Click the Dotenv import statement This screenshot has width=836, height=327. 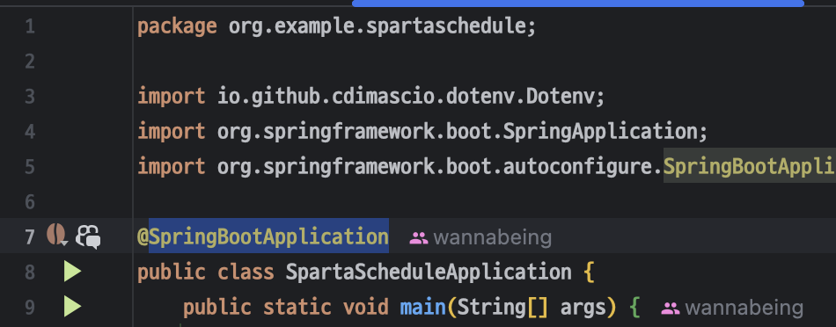[371, 97]
